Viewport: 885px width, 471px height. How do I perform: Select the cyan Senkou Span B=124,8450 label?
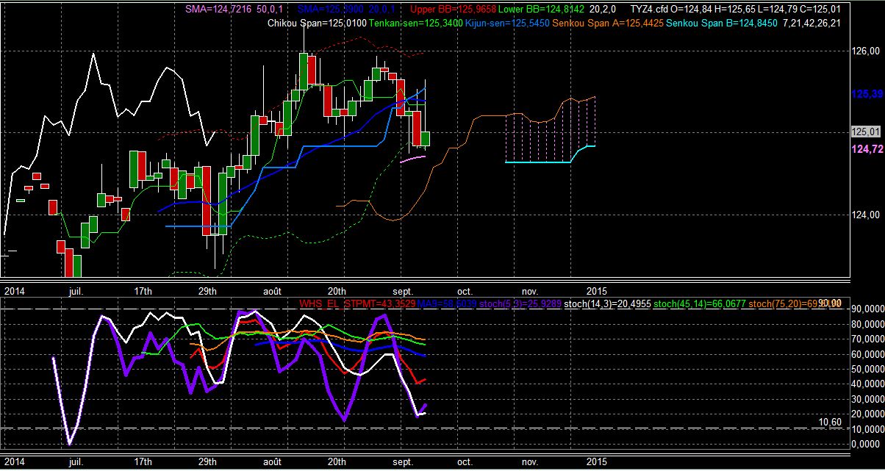pos(722,24)
